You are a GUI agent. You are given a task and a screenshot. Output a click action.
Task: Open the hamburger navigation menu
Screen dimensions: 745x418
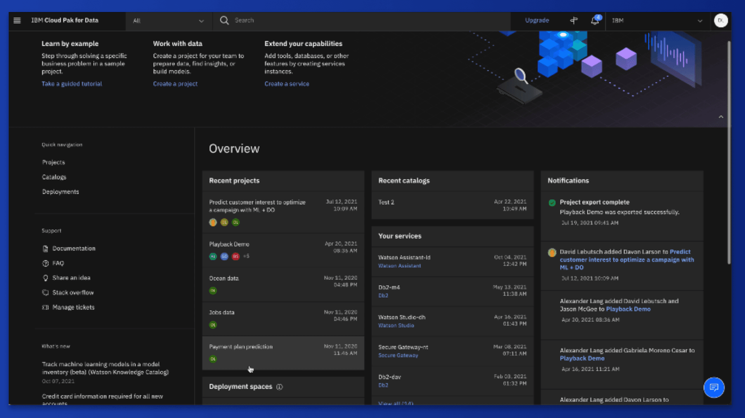pos(17,21)
